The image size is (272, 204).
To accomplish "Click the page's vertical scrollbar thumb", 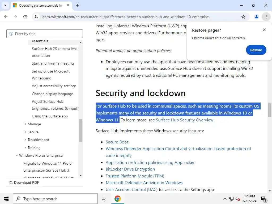I will pos(270,110).
